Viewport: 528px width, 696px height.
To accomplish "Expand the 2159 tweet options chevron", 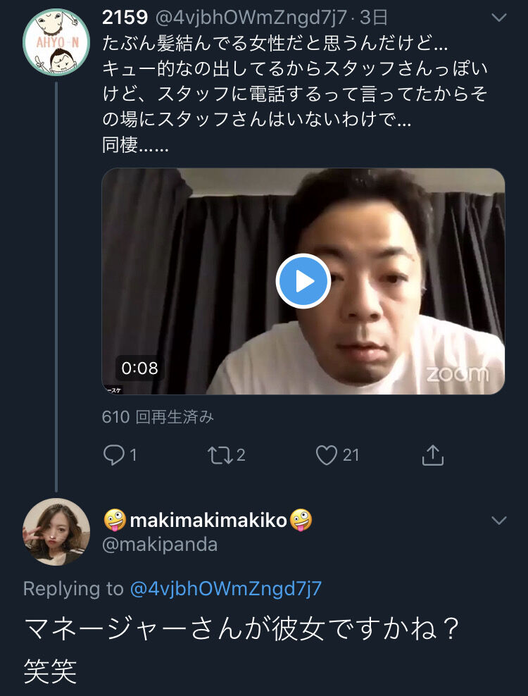I will pos(498,18).
